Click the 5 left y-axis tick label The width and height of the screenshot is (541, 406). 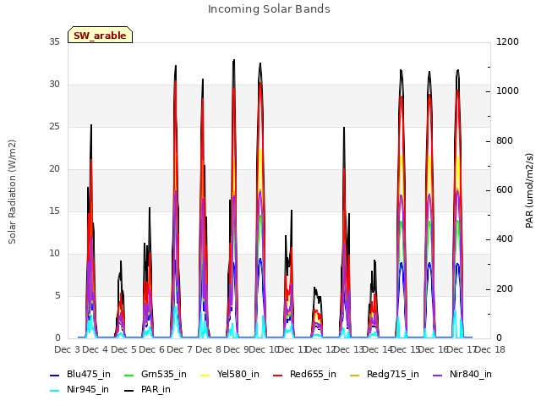coord(57,295)
